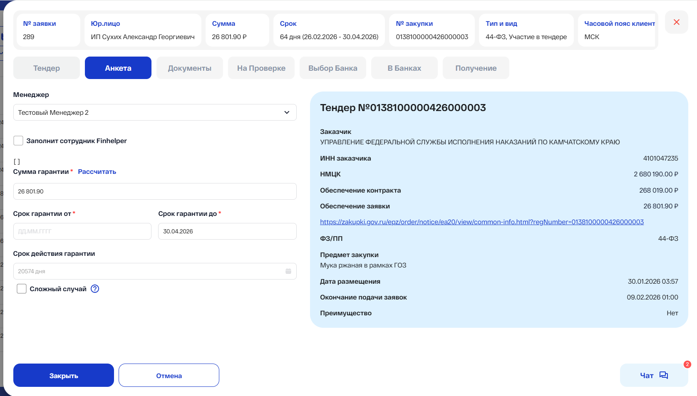Screen dimensions: 697x396
Task: Click the help question mark next to Сложный случай
Action: pos(95,289)
